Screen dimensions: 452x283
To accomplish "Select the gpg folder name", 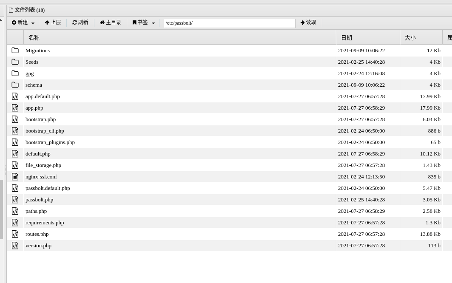I will tap(29, 74).
